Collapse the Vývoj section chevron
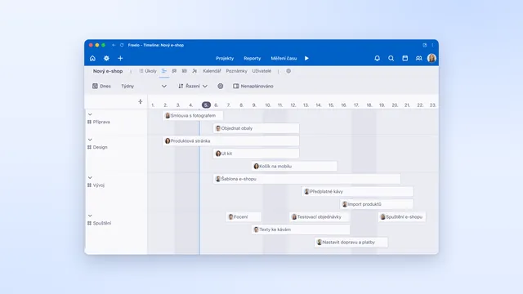 click(x=90, y=178)
